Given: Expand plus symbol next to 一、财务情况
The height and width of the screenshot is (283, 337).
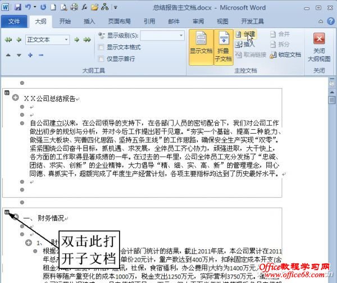Looking at the screenshot, I should tap(16, 217).
